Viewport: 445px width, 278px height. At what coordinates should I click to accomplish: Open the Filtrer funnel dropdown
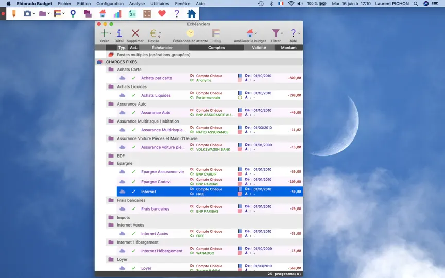click(277, 33)
